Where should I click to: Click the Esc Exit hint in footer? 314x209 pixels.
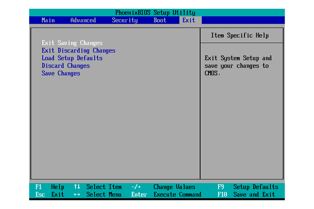tap(49, 194)
